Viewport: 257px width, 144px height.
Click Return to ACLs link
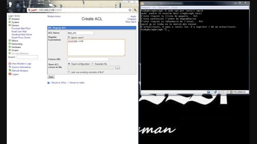click(x=59, y=83)
